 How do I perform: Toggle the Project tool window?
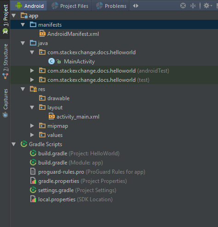6,19
